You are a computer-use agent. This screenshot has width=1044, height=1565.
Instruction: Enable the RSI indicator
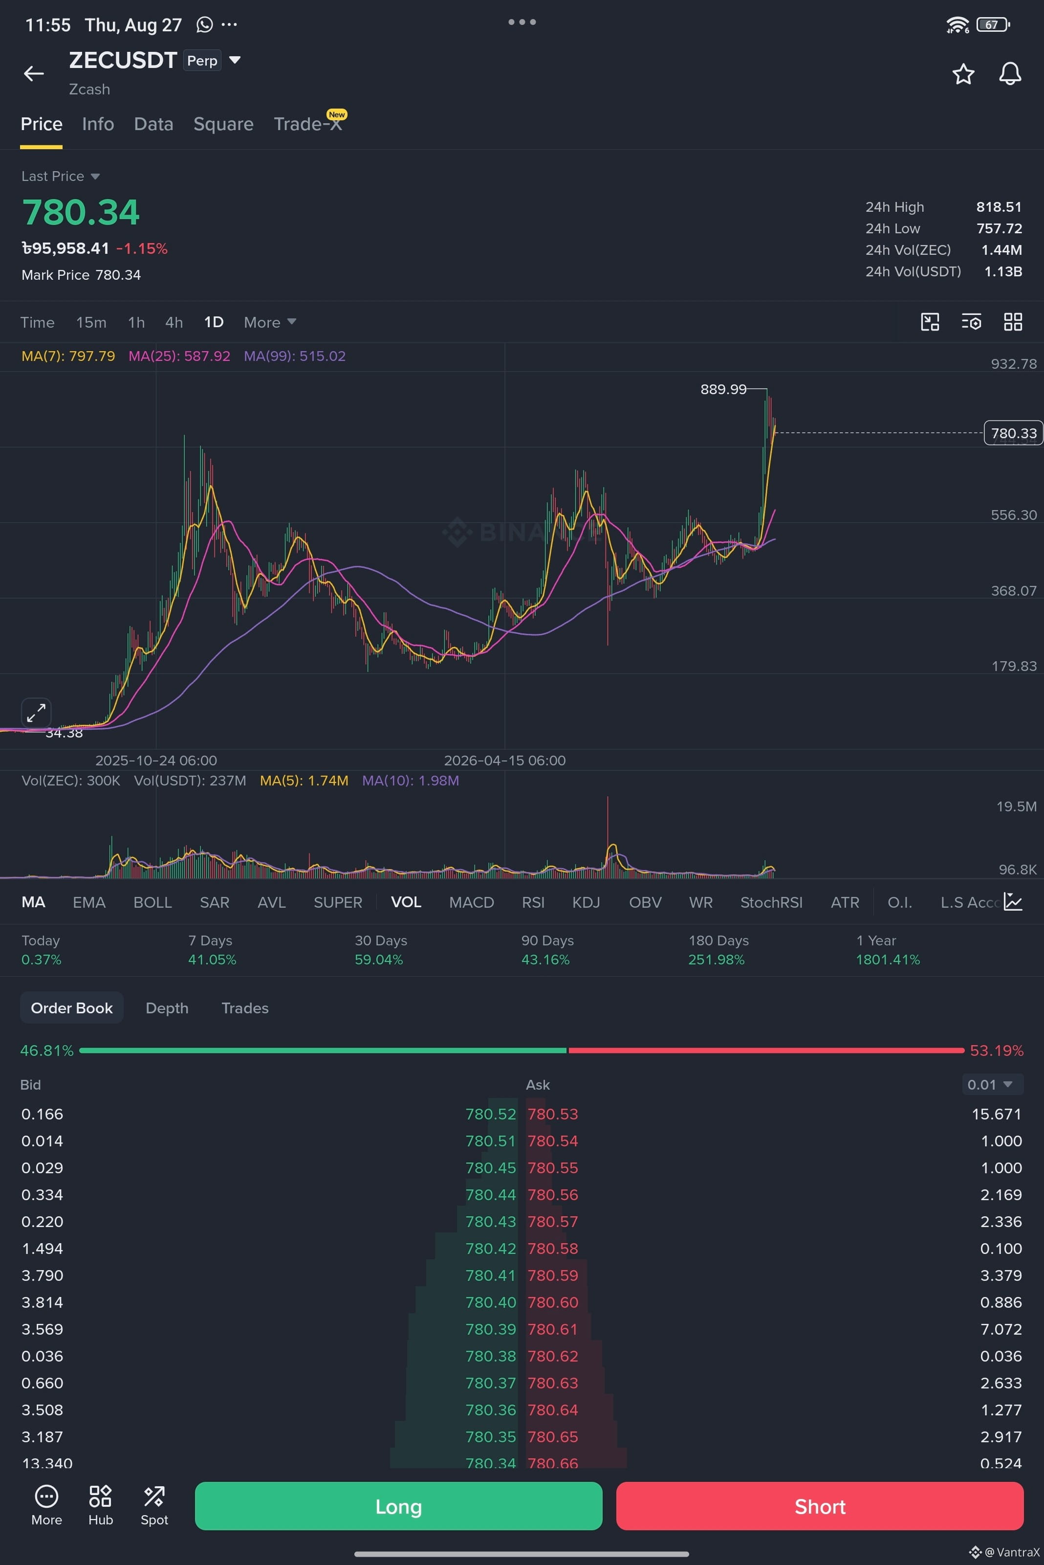pyautogui.click(x=533, y=902)
